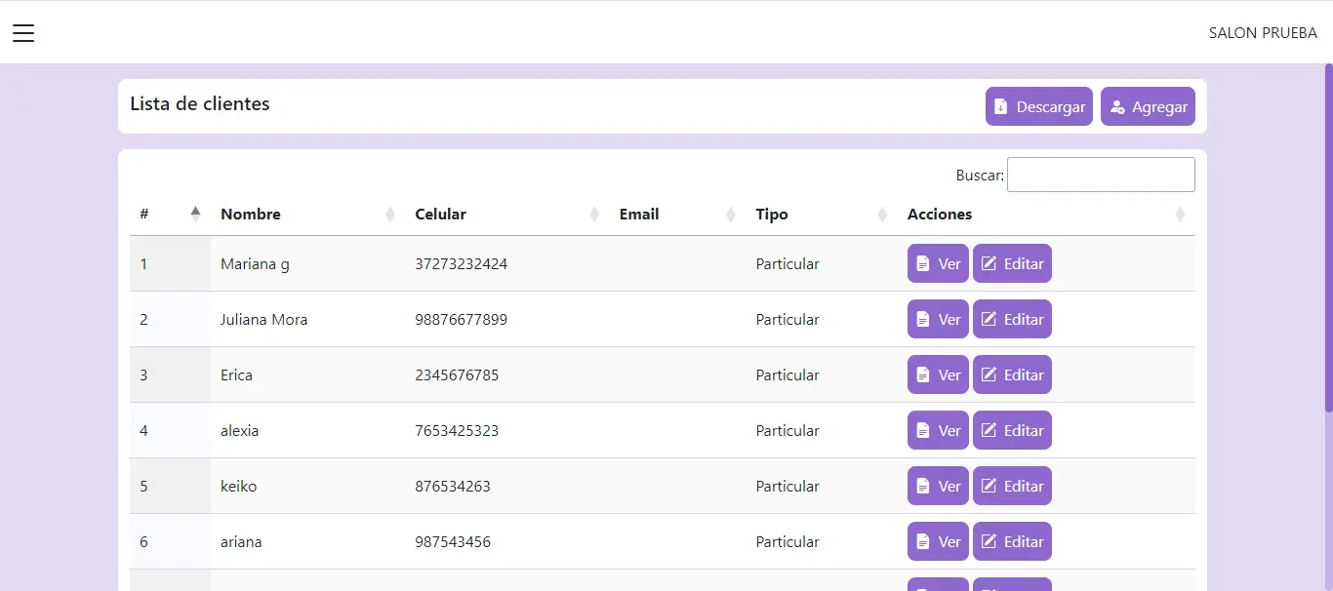This screenshot has width=1333, height=591.
Task: Edit client Mariana g
Action: click(1012, 263)
